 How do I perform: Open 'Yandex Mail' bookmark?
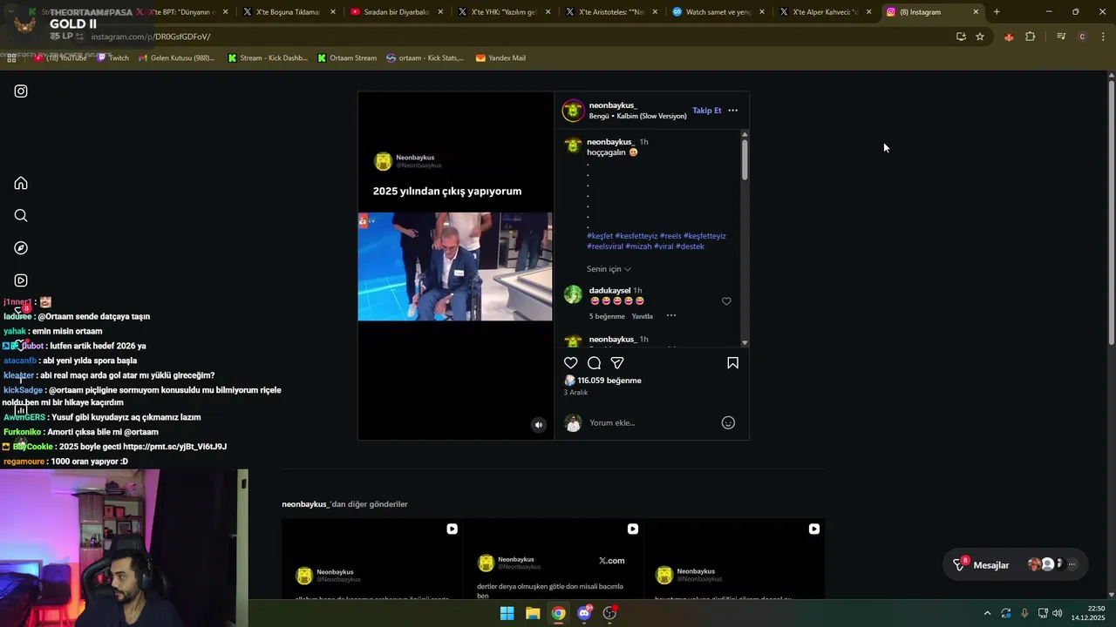500,58
